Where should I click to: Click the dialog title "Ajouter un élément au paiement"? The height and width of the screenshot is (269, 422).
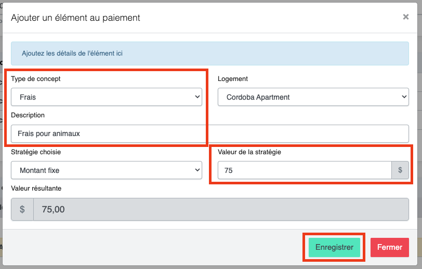point(76,18)
